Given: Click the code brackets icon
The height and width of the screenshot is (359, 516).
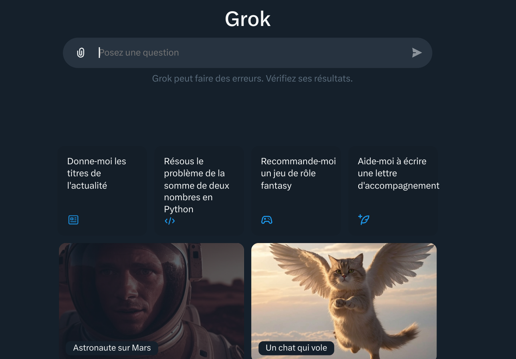Looking at the screenshot, I should 170,221.
